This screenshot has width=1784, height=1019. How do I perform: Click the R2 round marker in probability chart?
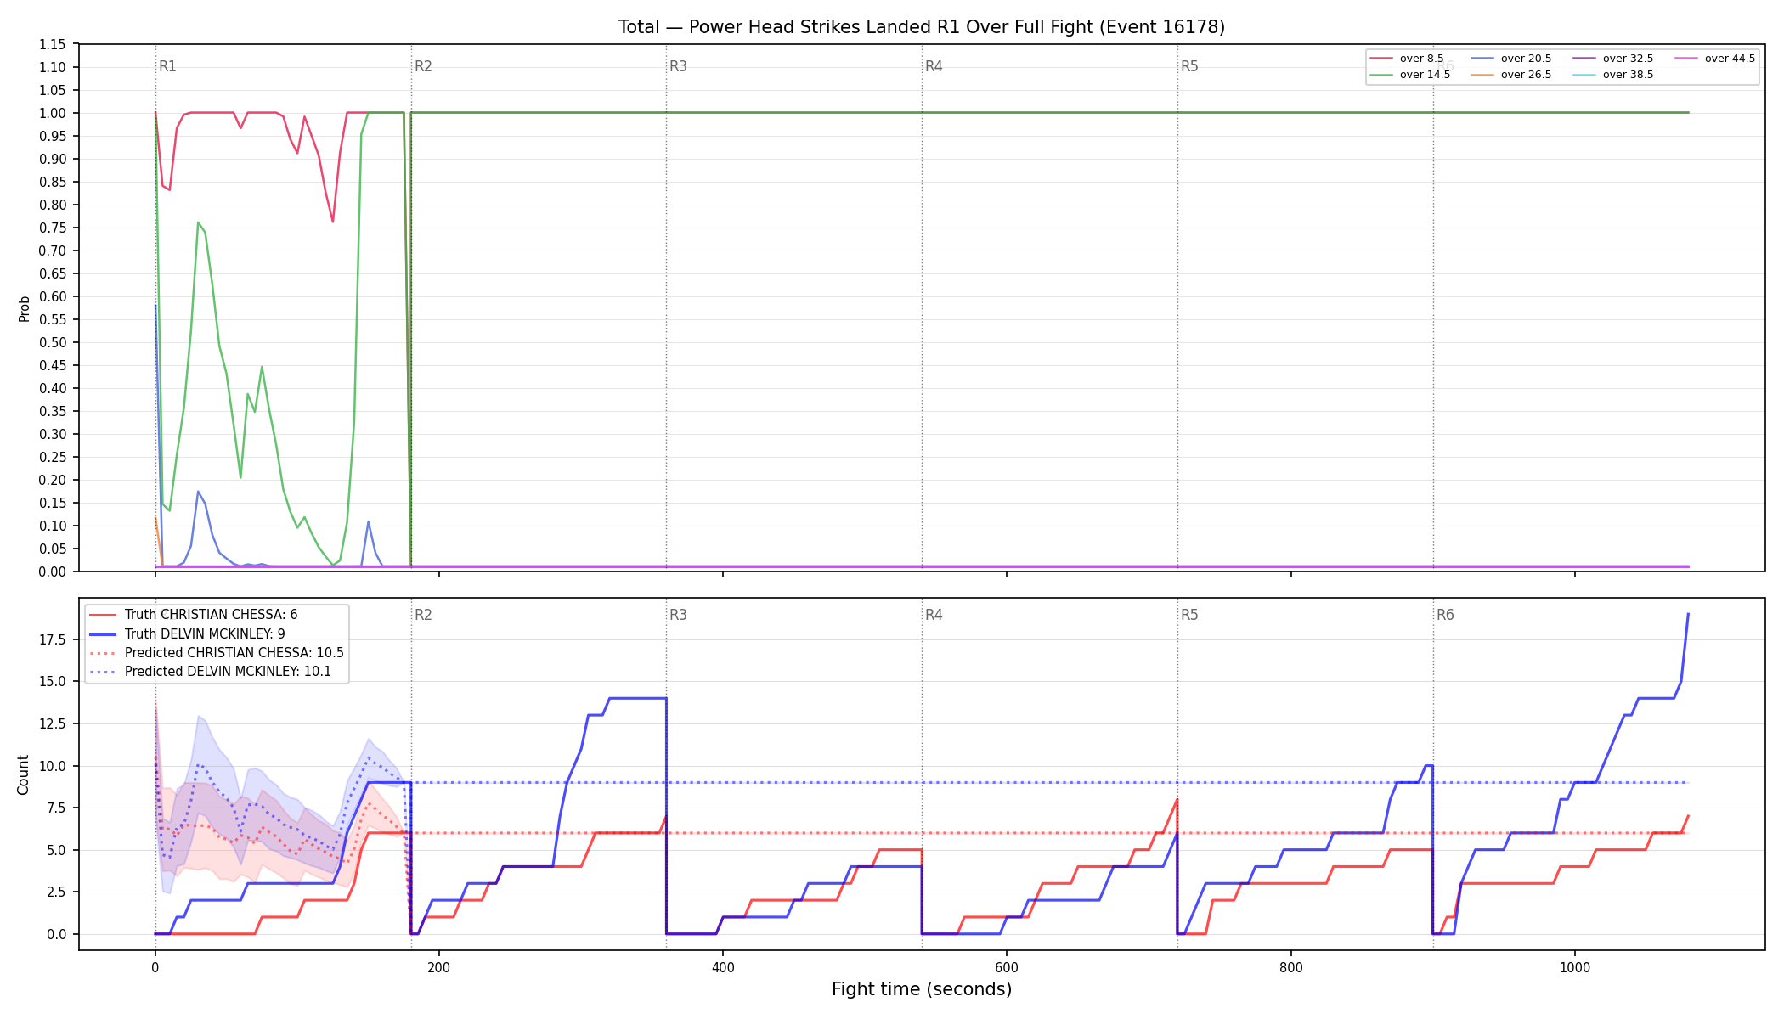point(423,66)
